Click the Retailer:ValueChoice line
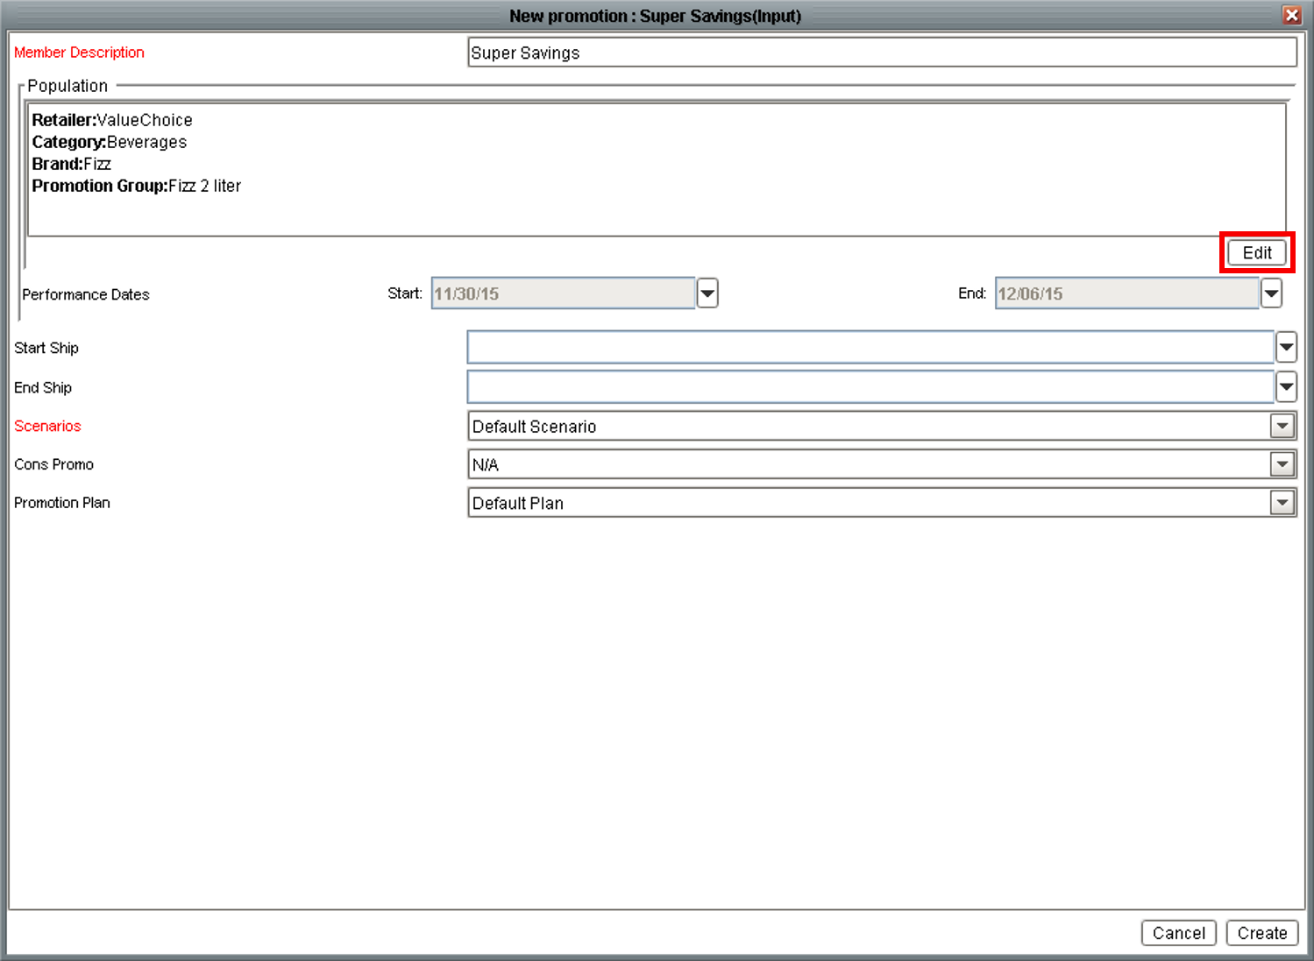 pos(112,120)
